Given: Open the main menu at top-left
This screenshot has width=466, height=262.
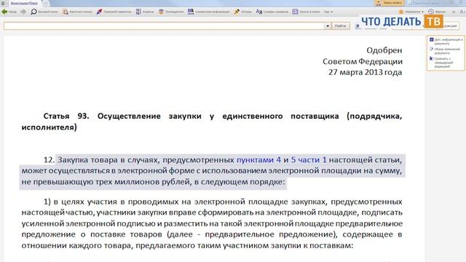Looking at the screenshot, I should click(4, 3).
